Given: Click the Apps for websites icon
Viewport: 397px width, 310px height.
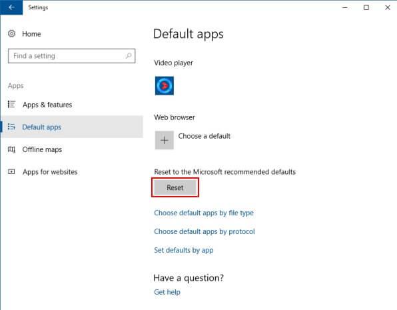Looking at the screenshot, I should pos(11,171).
